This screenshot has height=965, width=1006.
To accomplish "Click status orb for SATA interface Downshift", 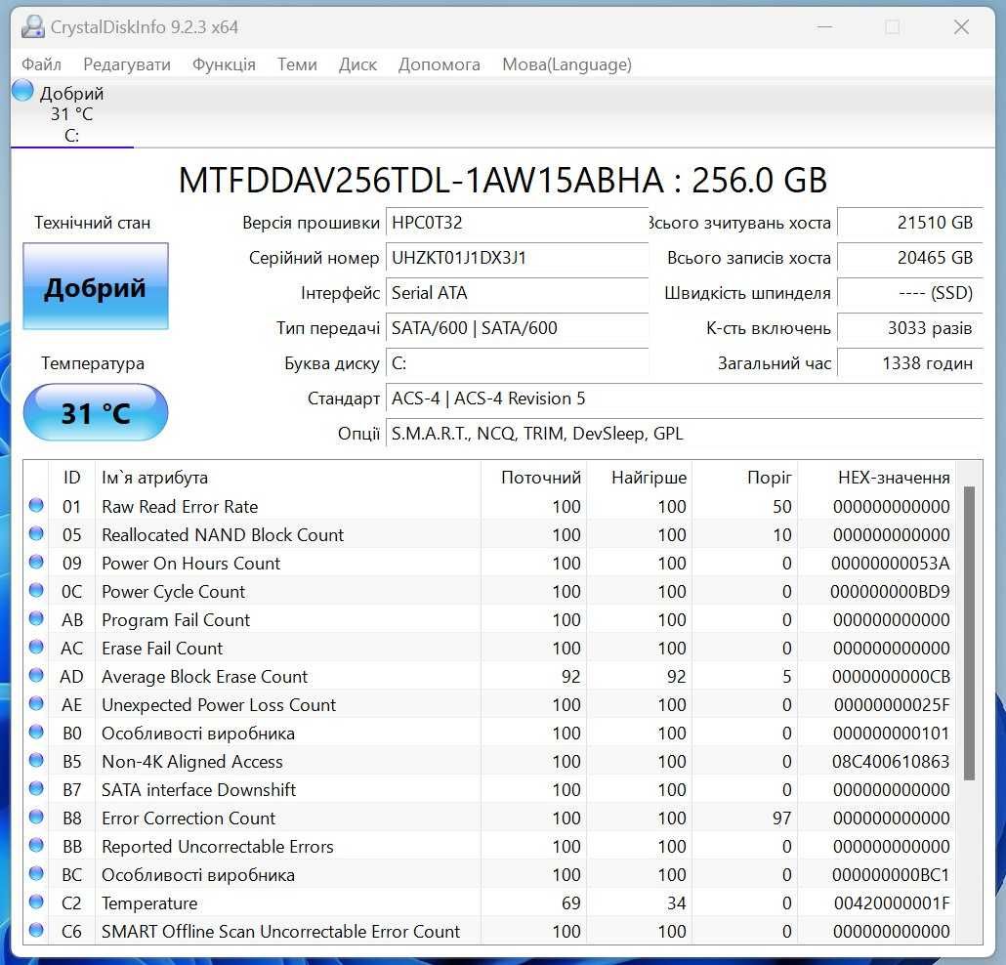I will [36, 788].
